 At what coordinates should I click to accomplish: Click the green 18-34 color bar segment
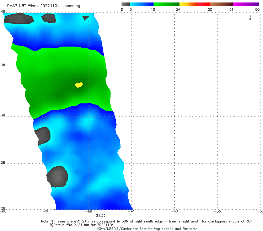coord(166,4)
